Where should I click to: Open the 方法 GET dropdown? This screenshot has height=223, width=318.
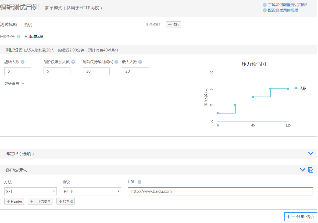click(30, 191)
